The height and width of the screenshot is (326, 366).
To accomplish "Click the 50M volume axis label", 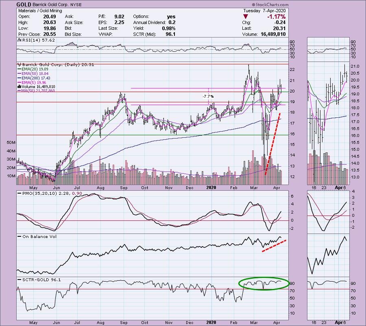I will pyautogui.click(x=11, y=142).
